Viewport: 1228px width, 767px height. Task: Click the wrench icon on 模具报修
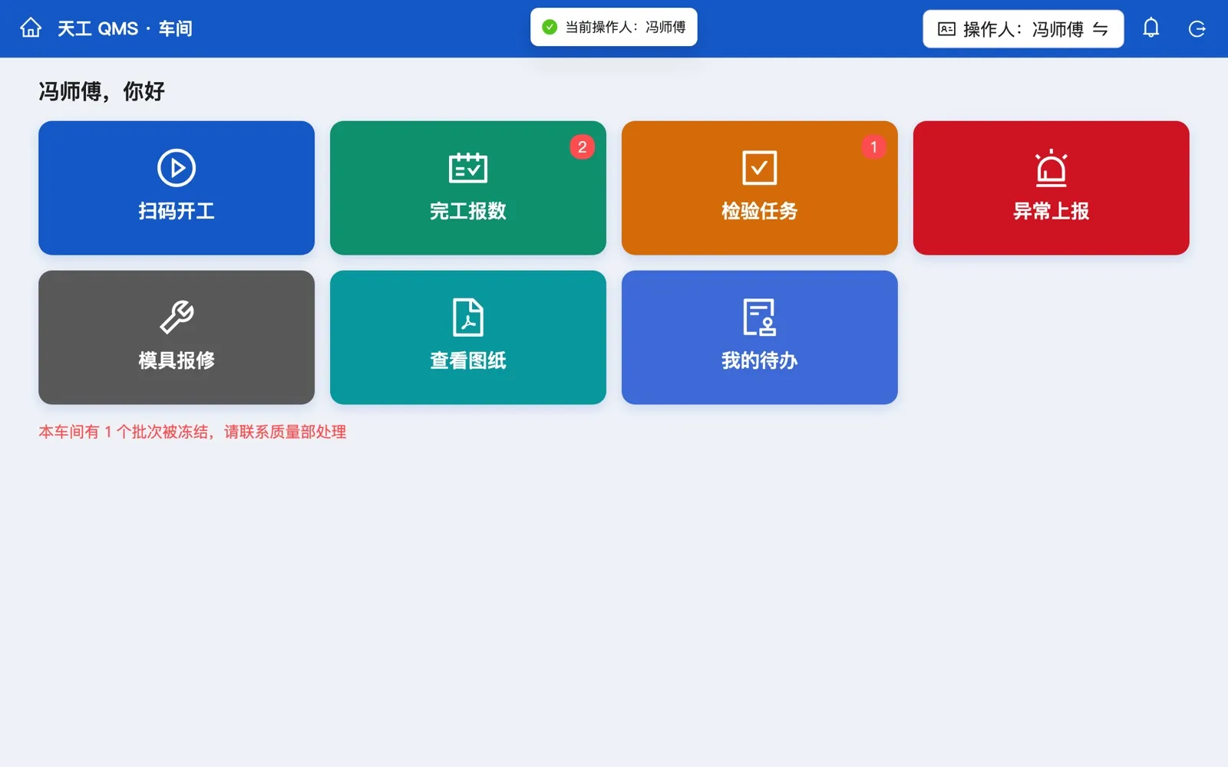click(x=177, y=318)
